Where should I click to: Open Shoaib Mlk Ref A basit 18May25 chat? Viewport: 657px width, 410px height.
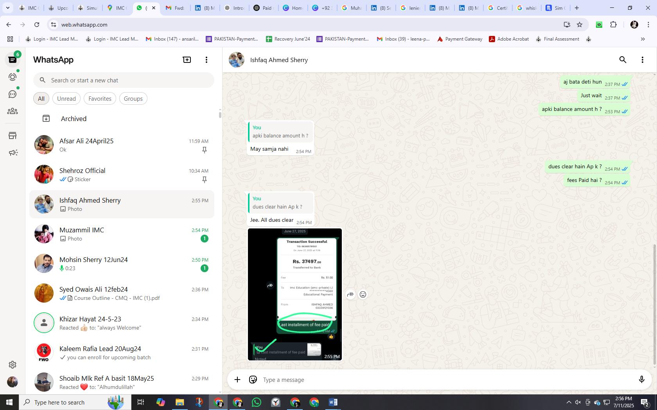122,382
